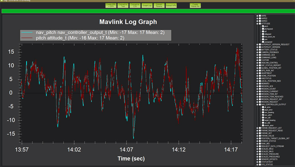Enable the nav_roll checkbox

pos(263,118)
